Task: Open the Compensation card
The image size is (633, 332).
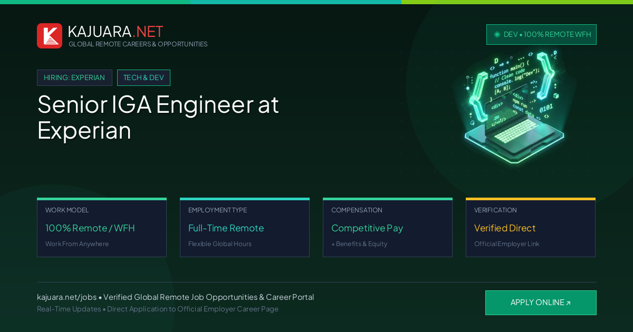Action: 388,227
